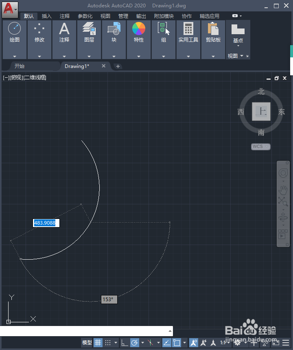Image resolution: width=293 pixels, height=350 pixels.
Task: Click the [二维线框] visual style label
Action: click(35, 77)
